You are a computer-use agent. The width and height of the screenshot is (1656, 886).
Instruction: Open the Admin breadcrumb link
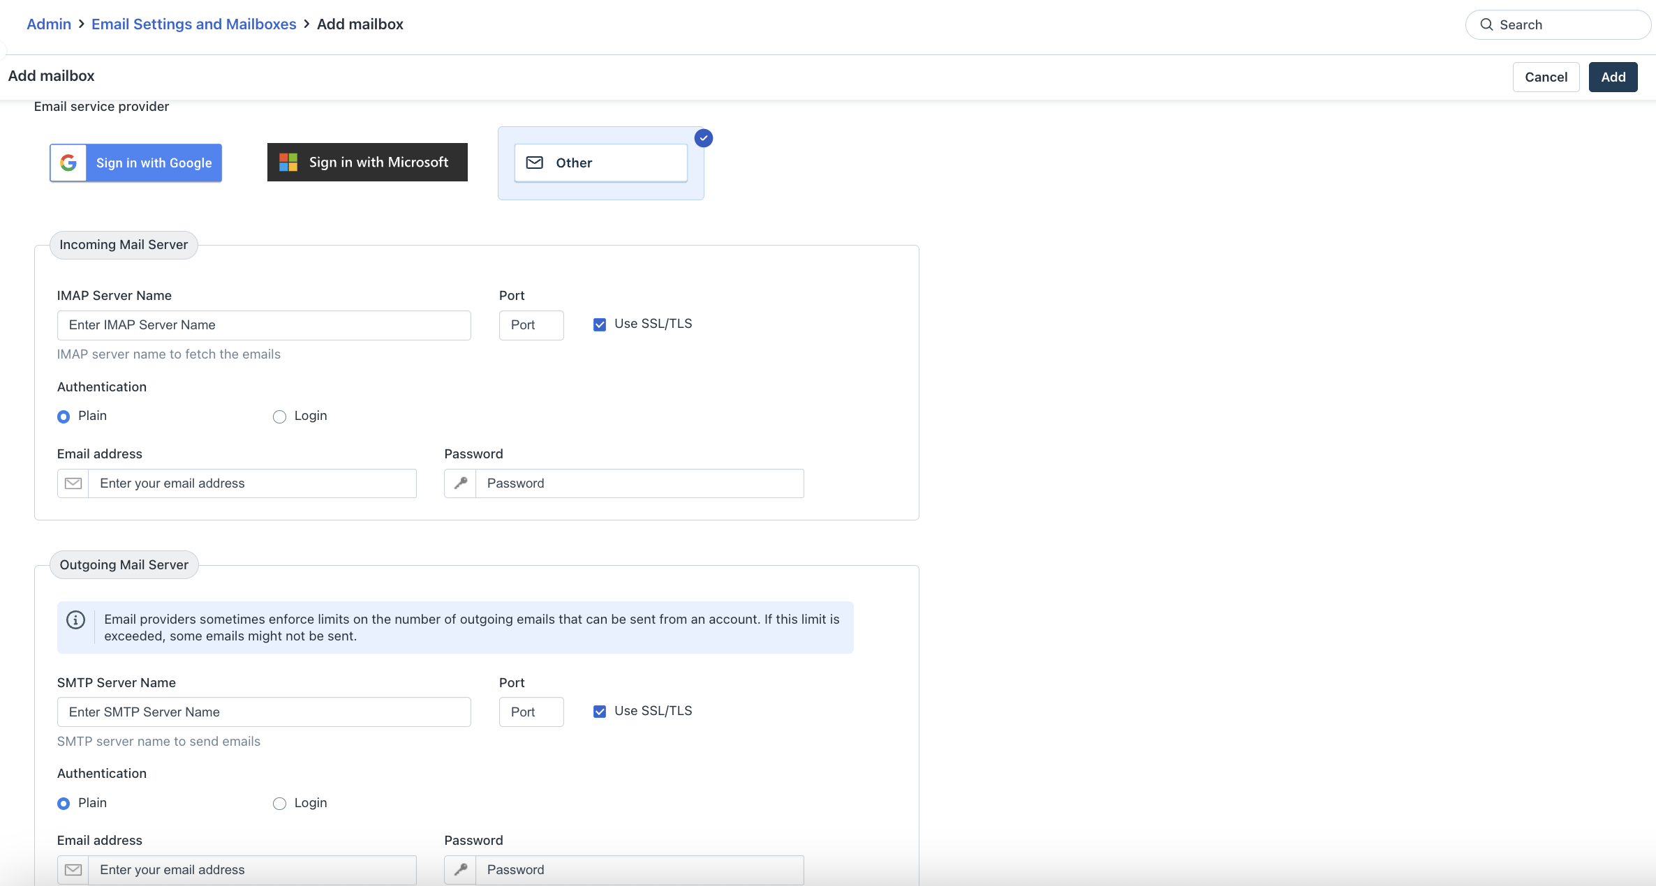tap(49, 24)
